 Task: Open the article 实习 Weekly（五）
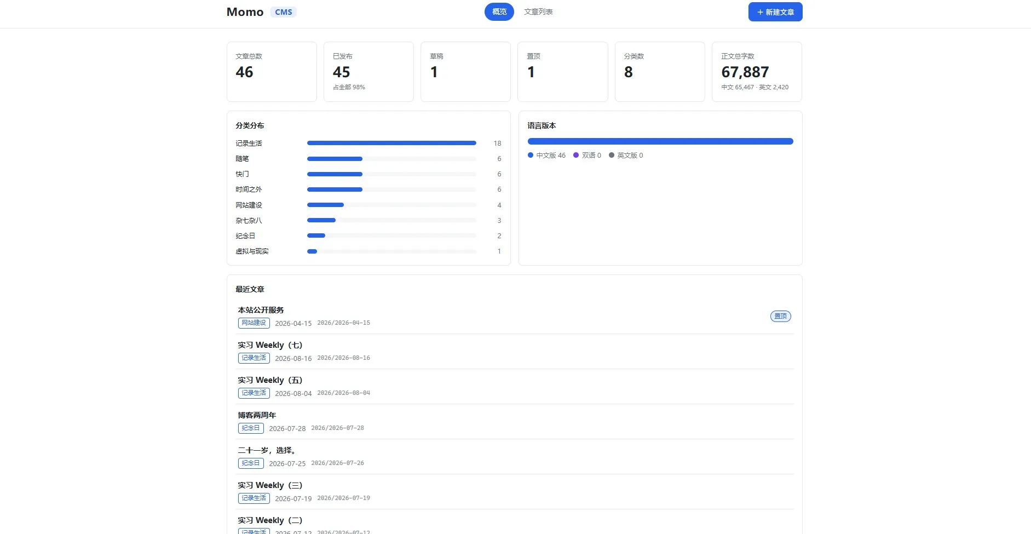coord(270,380)
